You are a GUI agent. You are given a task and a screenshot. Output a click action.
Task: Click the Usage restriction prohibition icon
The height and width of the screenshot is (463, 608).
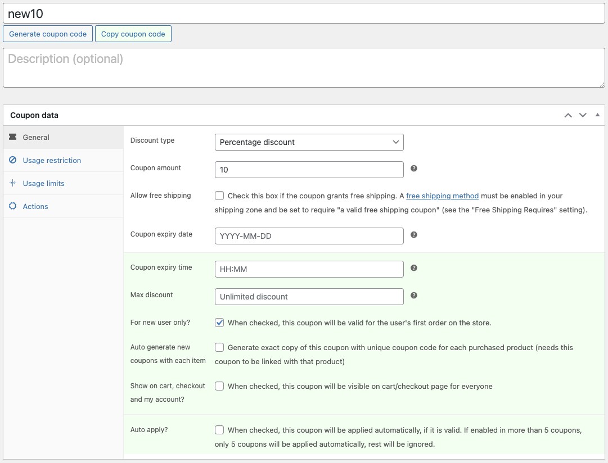13,160
